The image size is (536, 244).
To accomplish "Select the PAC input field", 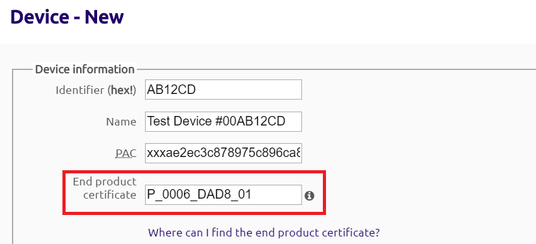I will coord(223,153).
